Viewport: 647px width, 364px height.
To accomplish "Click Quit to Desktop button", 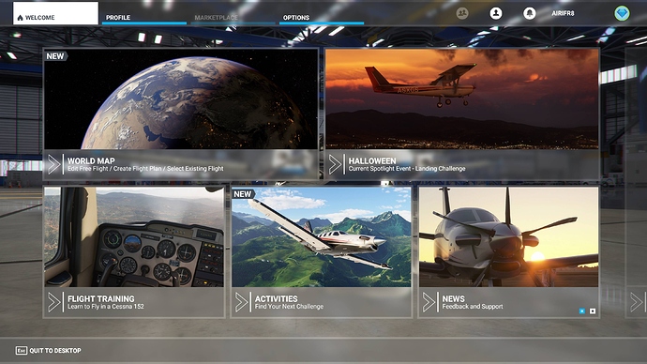I will point(48,350).
